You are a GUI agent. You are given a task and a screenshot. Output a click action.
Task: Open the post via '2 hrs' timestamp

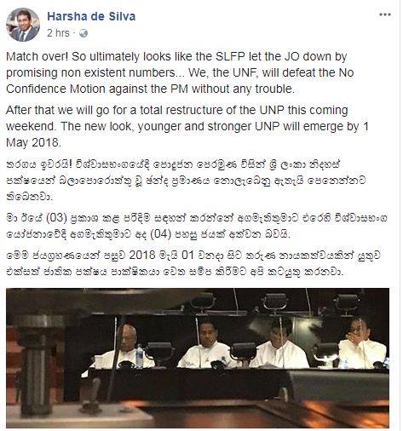(58, 33)
